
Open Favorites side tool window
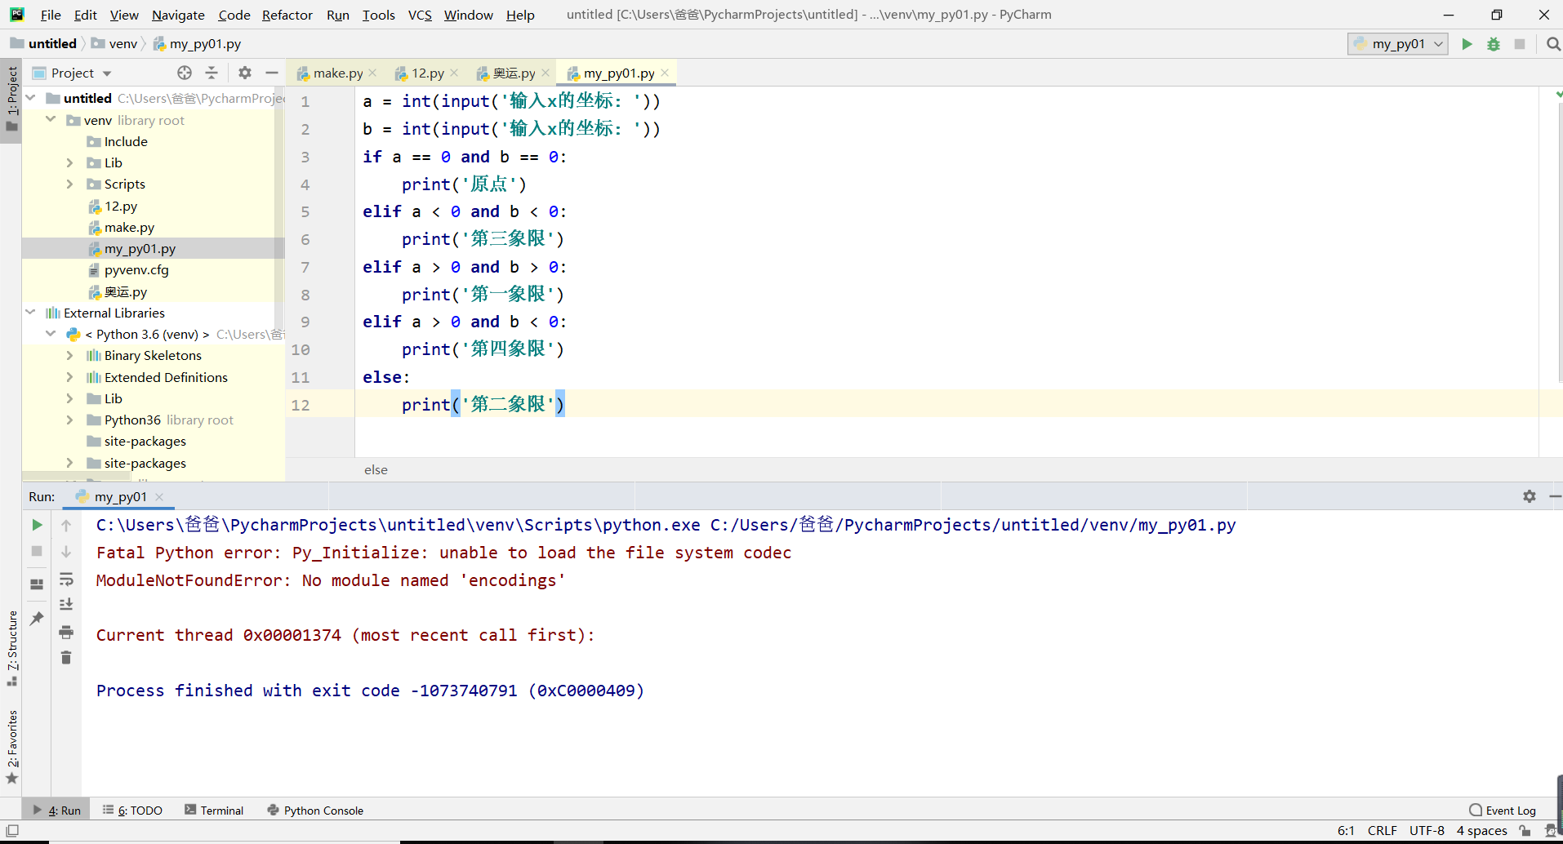pos(12,747)
